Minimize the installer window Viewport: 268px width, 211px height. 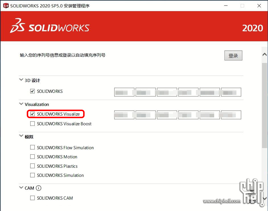click(x=226, y=6)
